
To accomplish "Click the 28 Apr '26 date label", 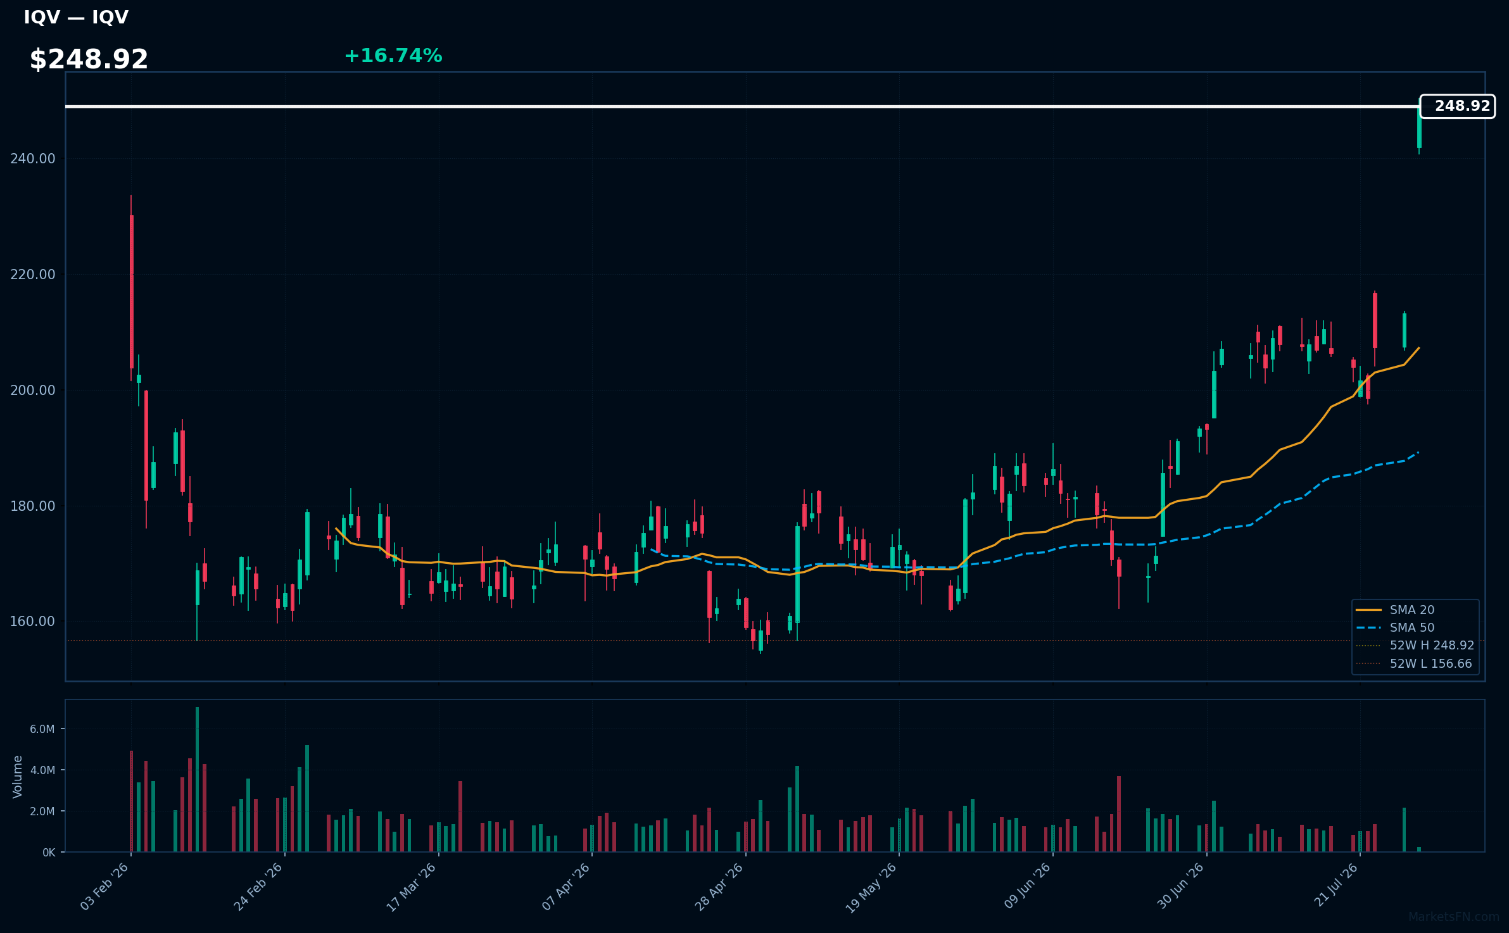I will click(x=719, y=887).
